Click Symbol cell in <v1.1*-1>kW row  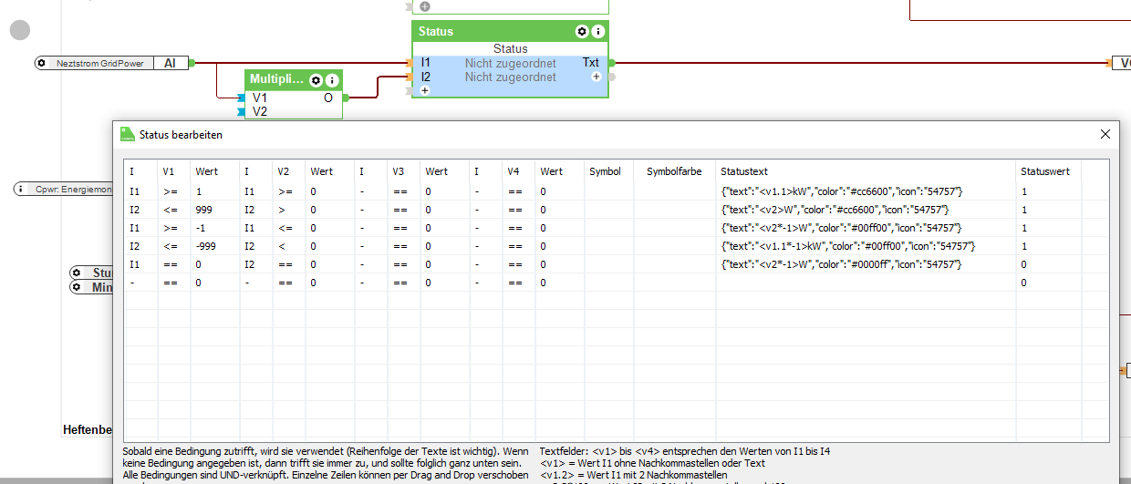click(609, 246)
